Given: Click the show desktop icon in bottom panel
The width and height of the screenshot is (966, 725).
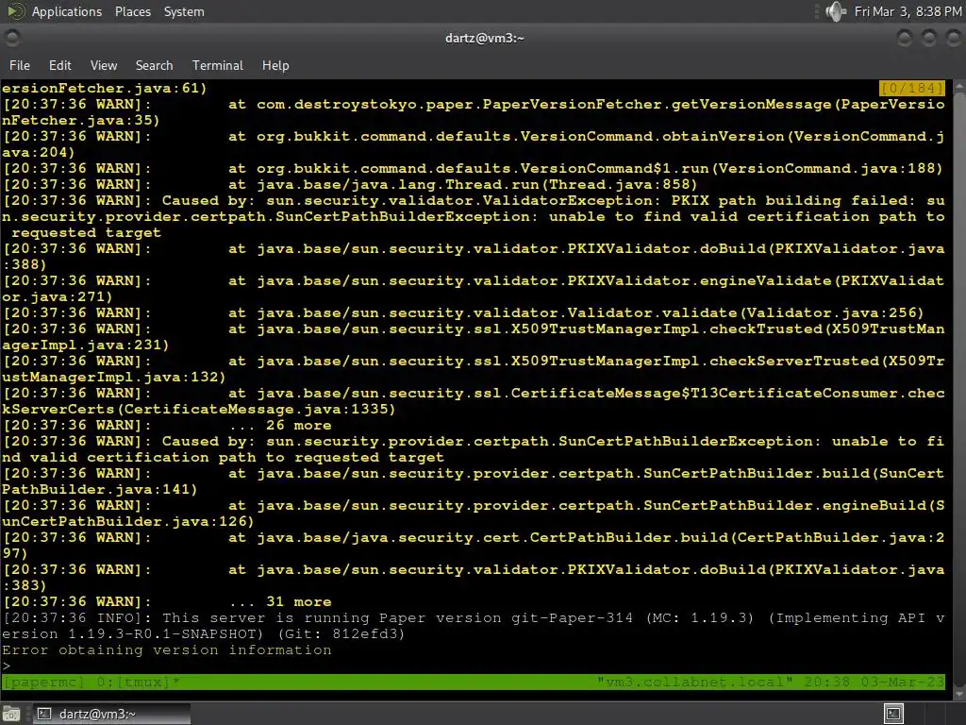Looking at the screenshot, I should coord(11,714).
